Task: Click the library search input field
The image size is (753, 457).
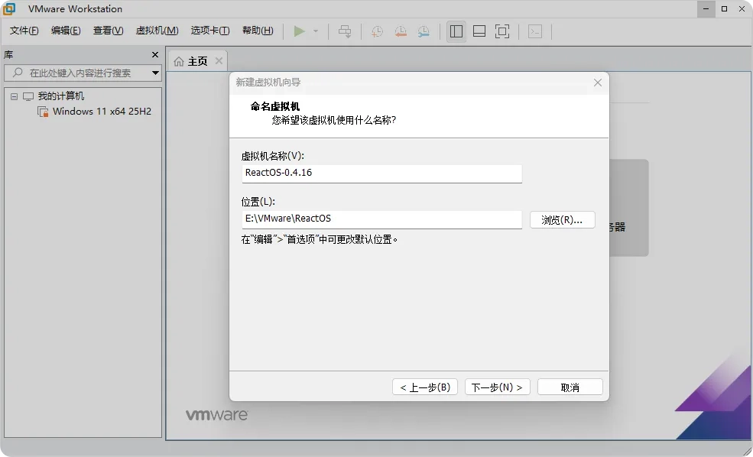Action: pos(83,73)
